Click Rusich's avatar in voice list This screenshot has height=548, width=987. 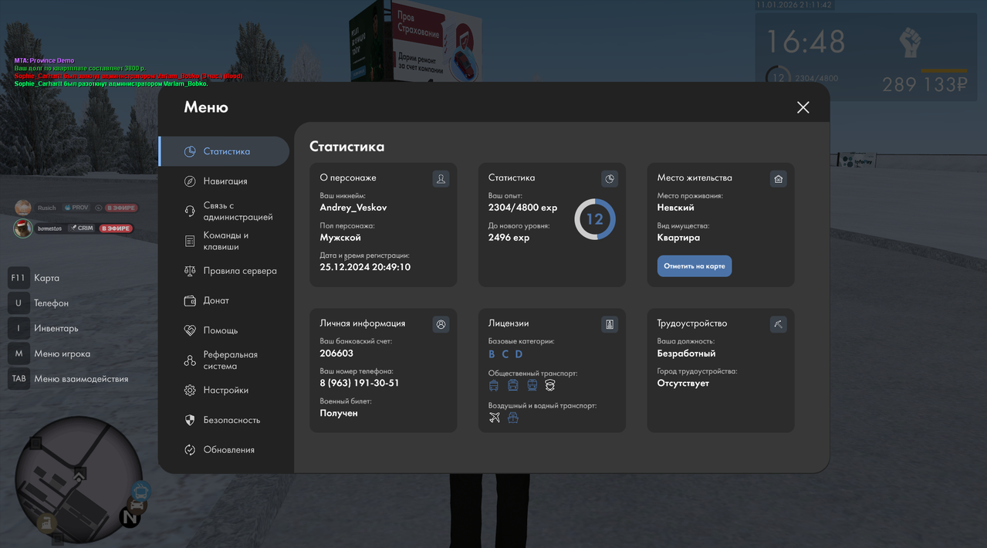tap(23, 208)
